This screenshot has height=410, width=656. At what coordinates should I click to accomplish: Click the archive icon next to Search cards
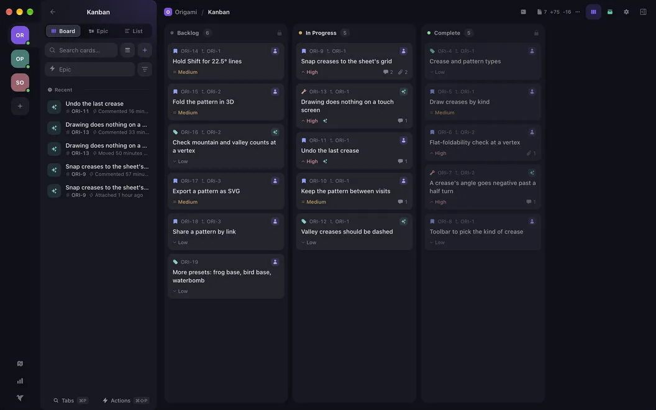127,50
